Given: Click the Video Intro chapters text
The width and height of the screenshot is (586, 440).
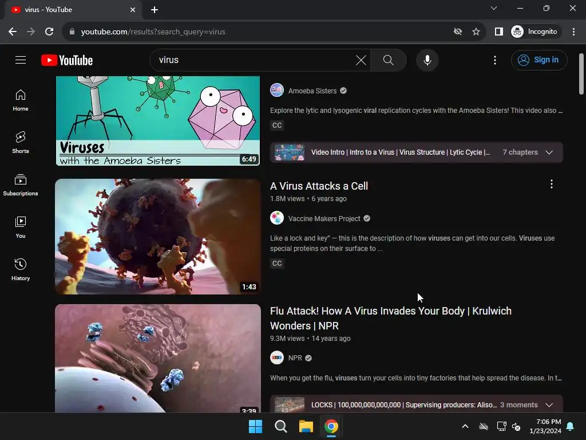Looking at the screenshot, I should 400,152.
